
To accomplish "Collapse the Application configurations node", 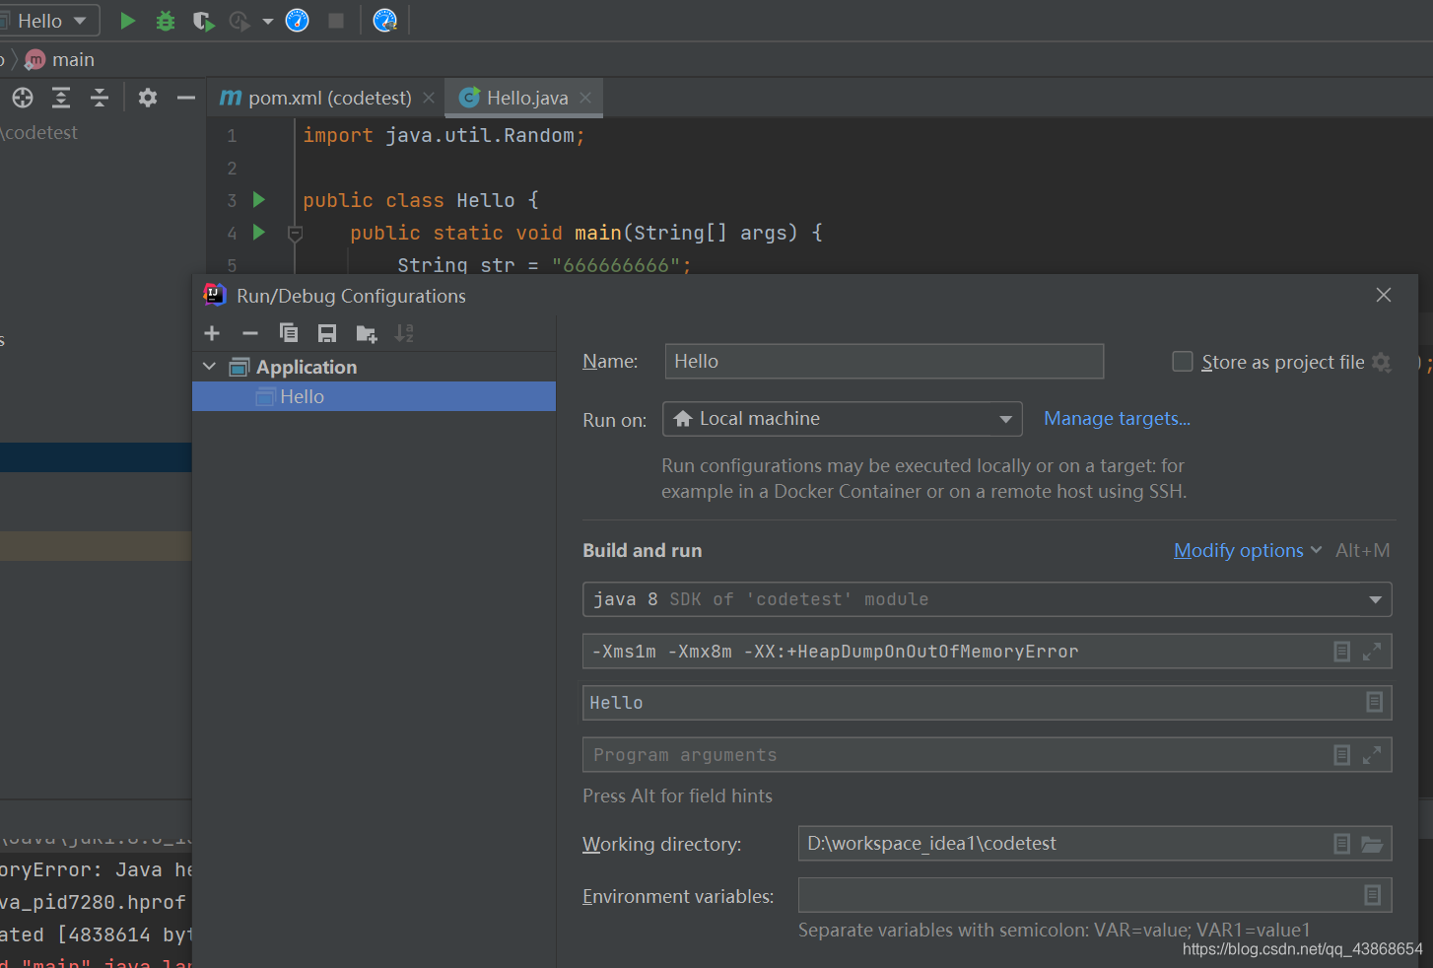I will click(x=209, y=367).
